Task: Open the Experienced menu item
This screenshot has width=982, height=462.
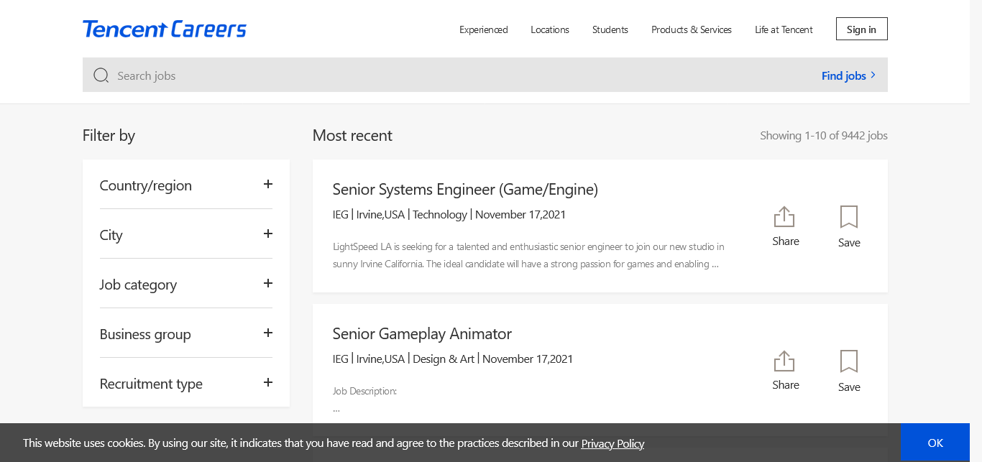Action: tap(483, 29)
